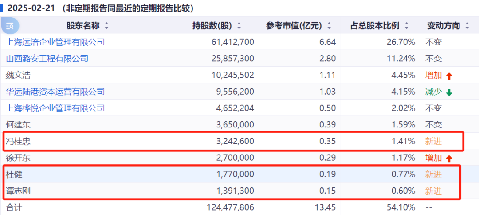Image resolution: width=479 pixels, height=215 pixels.
Task: Click 不变 status in 何建东 row
Action: click(x=433, y=124)
